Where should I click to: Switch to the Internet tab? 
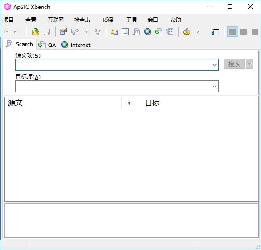[75, 45]
